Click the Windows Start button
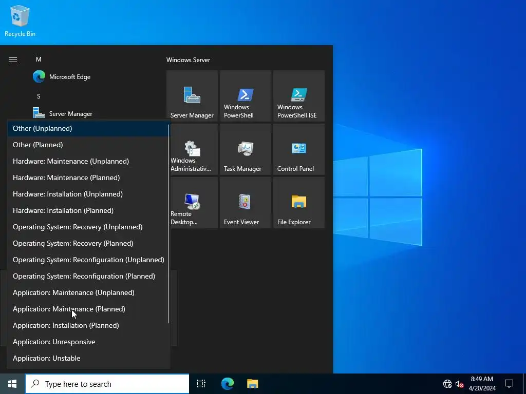Image resolution: width=526 pixels, height=394 pixels. coord(12,384)
